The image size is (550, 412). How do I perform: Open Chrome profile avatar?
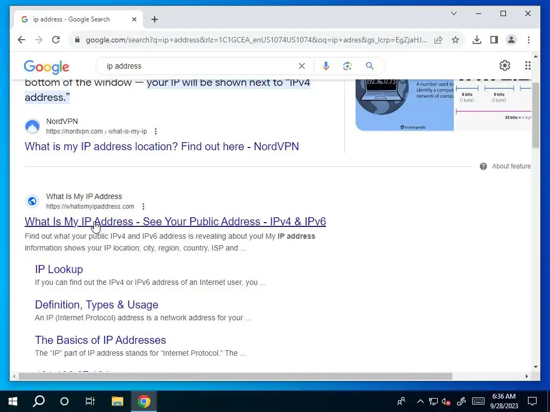(x=511, y=40)
